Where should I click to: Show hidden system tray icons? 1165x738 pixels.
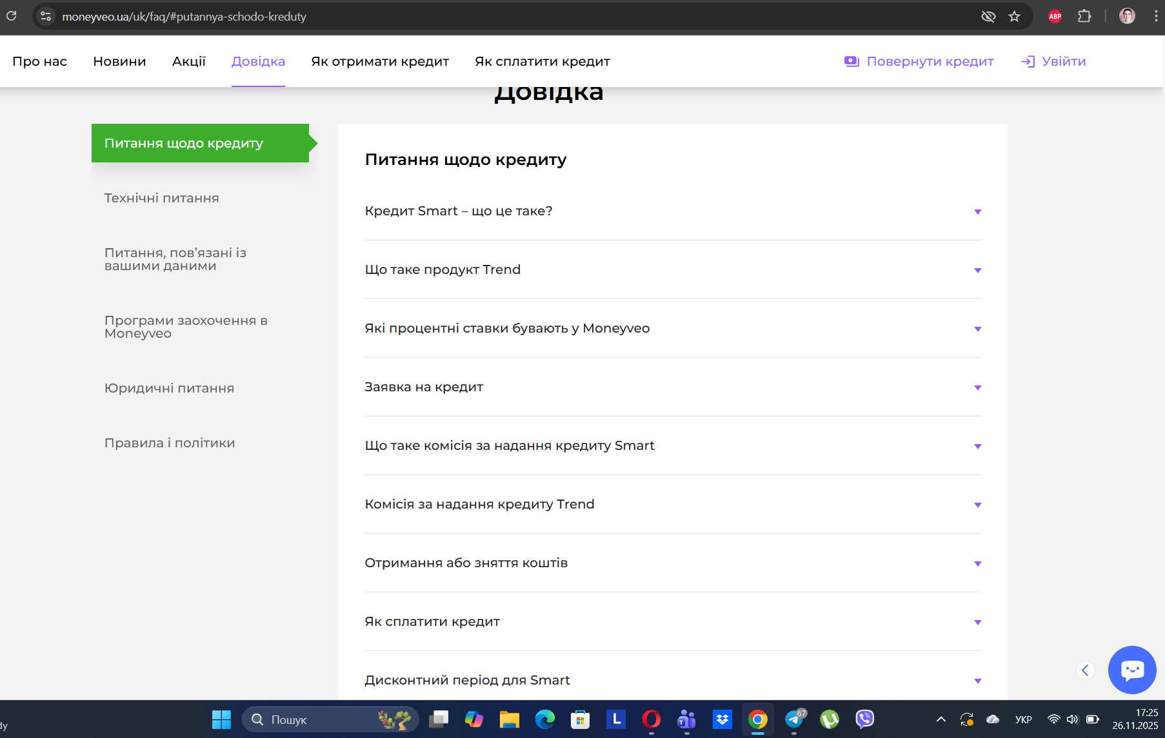941,719
